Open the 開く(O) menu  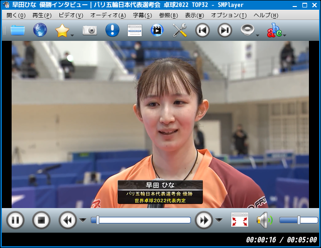pos(16,15)
